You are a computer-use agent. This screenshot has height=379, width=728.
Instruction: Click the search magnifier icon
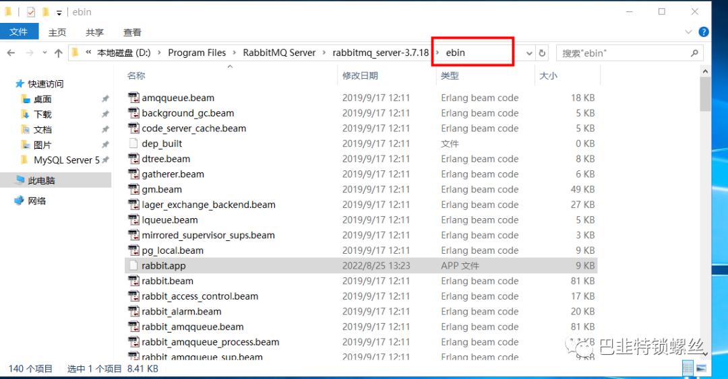[x=694, y=53]
